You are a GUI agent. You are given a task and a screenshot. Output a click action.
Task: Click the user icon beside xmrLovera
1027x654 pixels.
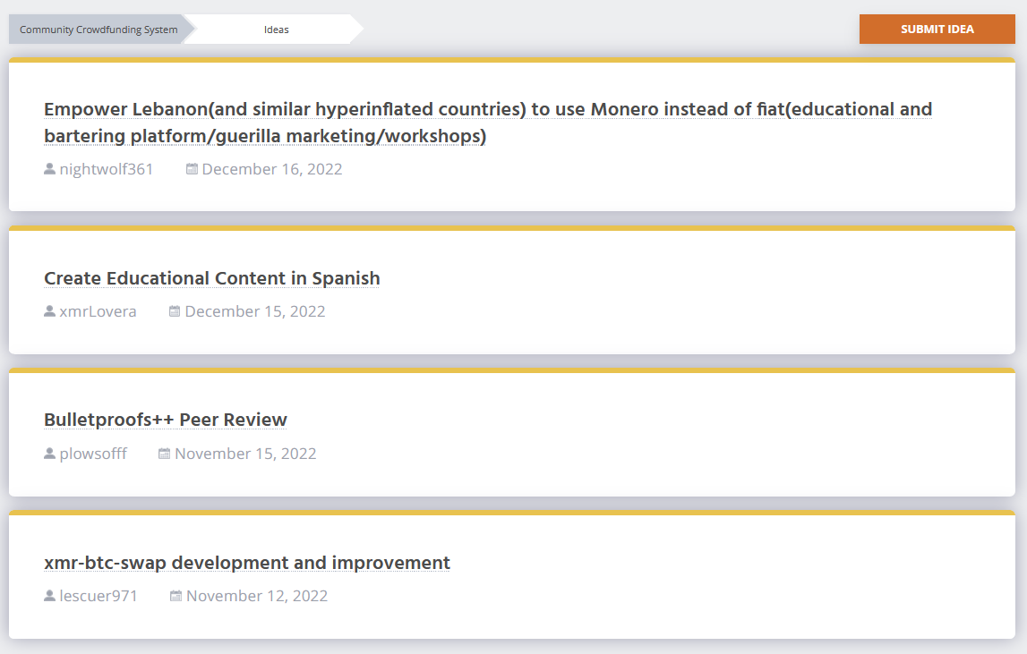coord(49,311)
